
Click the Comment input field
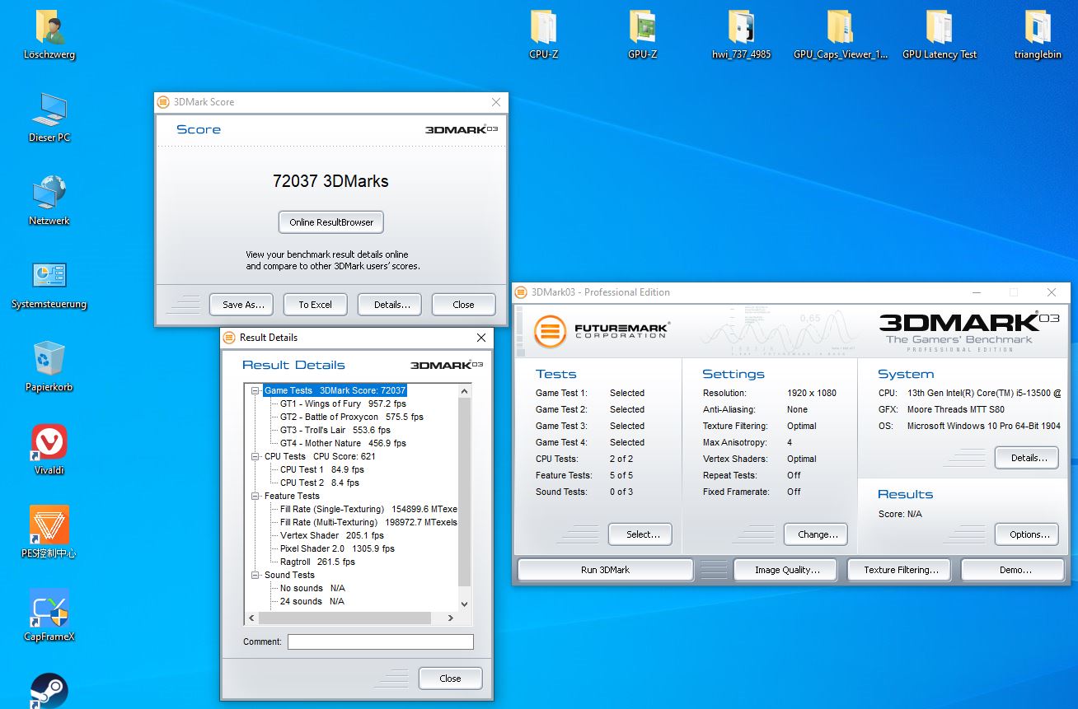pyautogui.click(x=381, y=641)
